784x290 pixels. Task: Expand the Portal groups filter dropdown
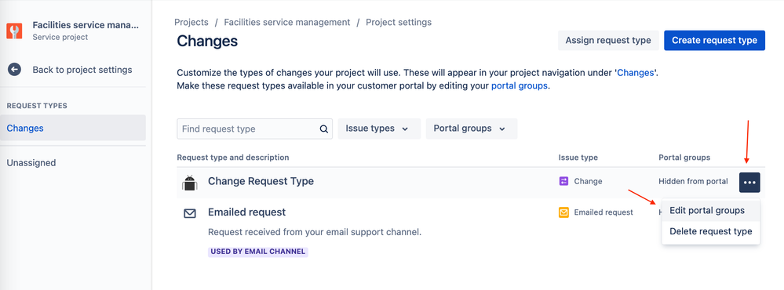click(x=472, y=129)
